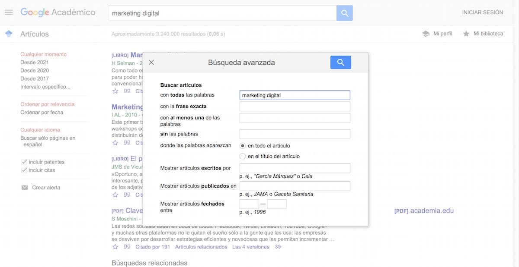This screenshot has width=519, height=267.
Task: Open 'Intervalo específico...' date range option
Action: click(45, 87)
